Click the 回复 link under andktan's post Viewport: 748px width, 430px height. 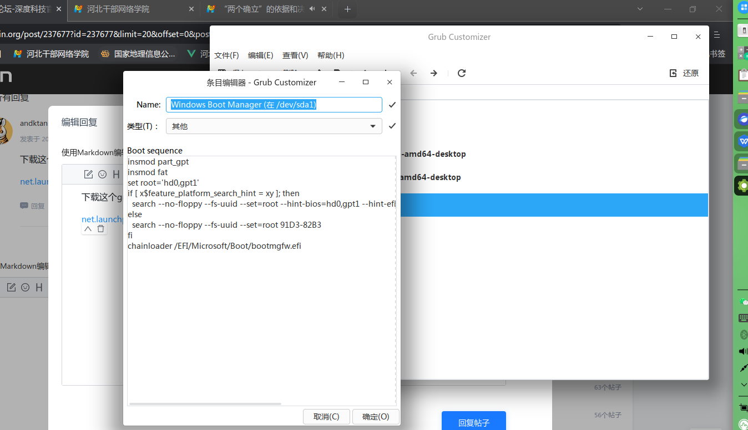(32, 206)
